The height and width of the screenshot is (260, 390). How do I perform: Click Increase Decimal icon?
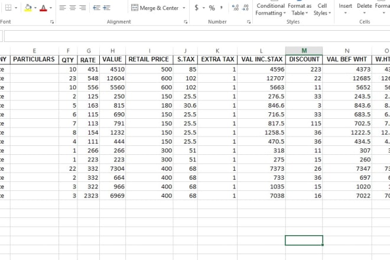click(x=235, y=8)
